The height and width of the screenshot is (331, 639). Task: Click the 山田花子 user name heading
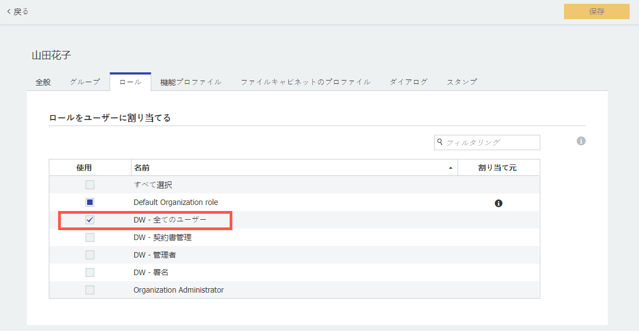click(x=52, y=55)
